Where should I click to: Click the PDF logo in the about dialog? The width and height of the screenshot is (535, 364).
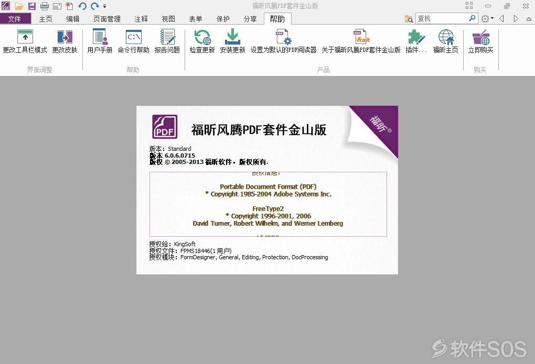(x=165, y=126)
